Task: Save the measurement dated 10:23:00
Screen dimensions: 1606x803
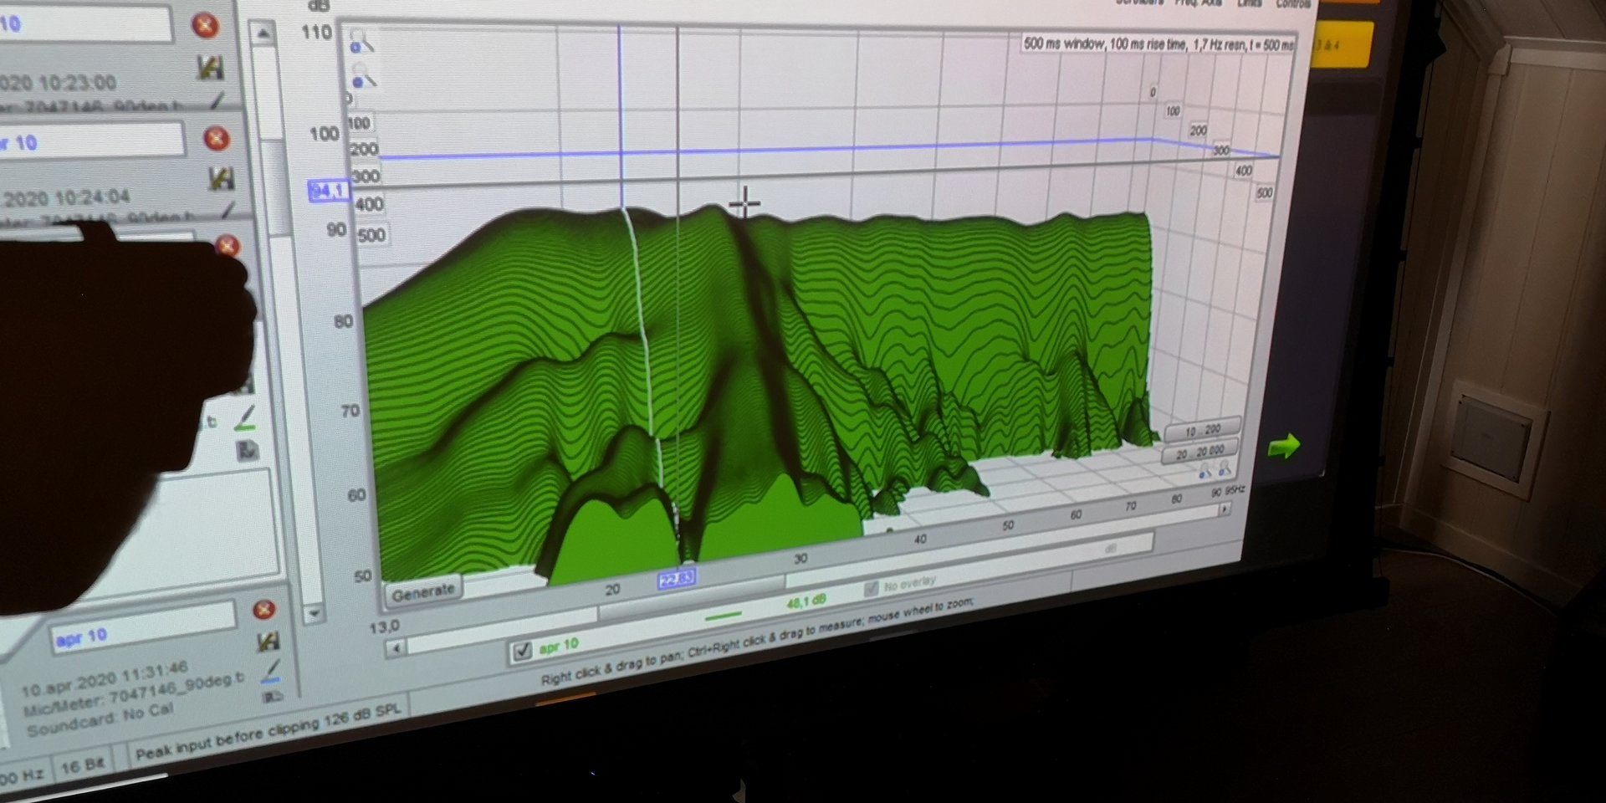Action: (x=210, y=67)
